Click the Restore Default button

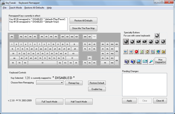coord(97,83)
